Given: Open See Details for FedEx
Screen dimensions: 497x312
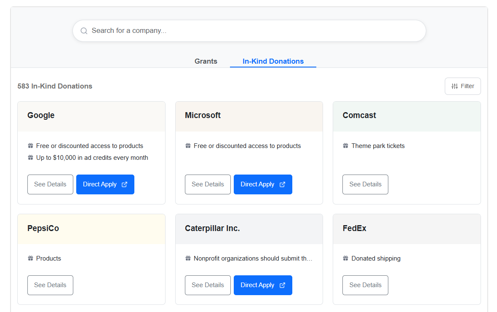Looking at the screenshot, I should pos(365,285).
